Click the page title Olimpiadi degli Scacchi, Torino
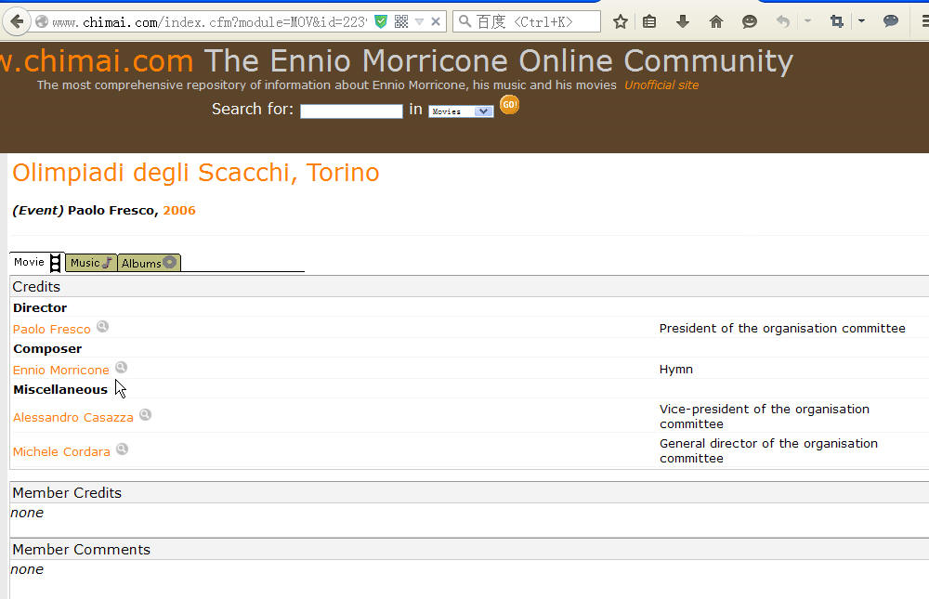 pos(195,173)
